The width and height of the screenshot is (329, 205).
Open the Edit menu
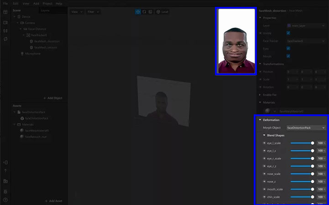pyautogui.click(x=16, y=4)
